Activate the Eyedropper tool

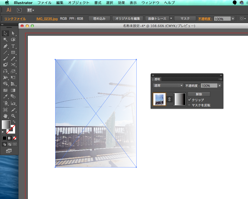5,96
